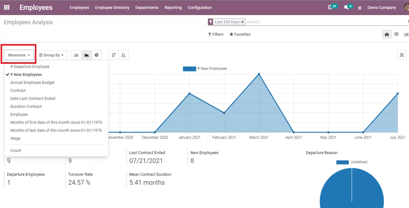This screenshot has width=409, height=208.
Task: Open the activities clock icon with badge 47
Action: click(332, 7)
